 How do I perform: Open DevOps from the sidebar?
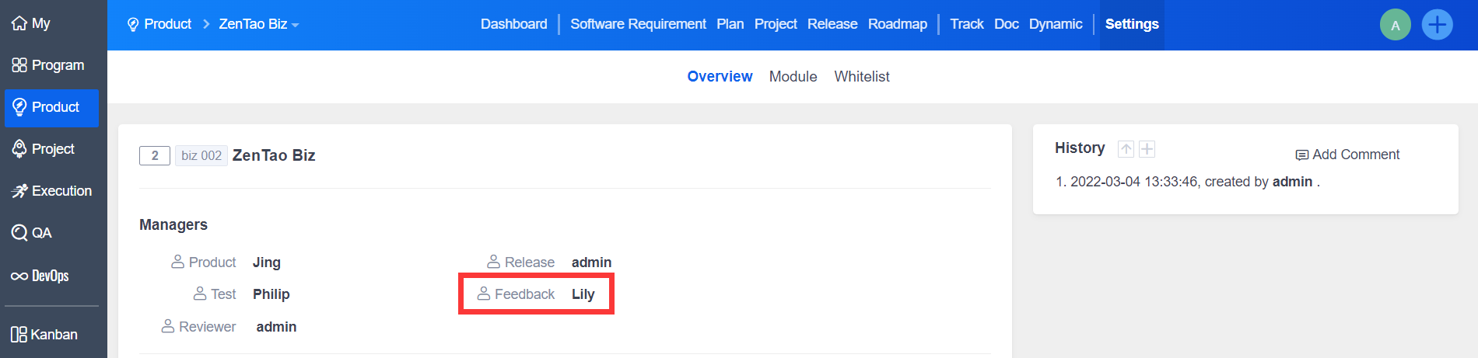pyautogui.click(x=40, y=276)
